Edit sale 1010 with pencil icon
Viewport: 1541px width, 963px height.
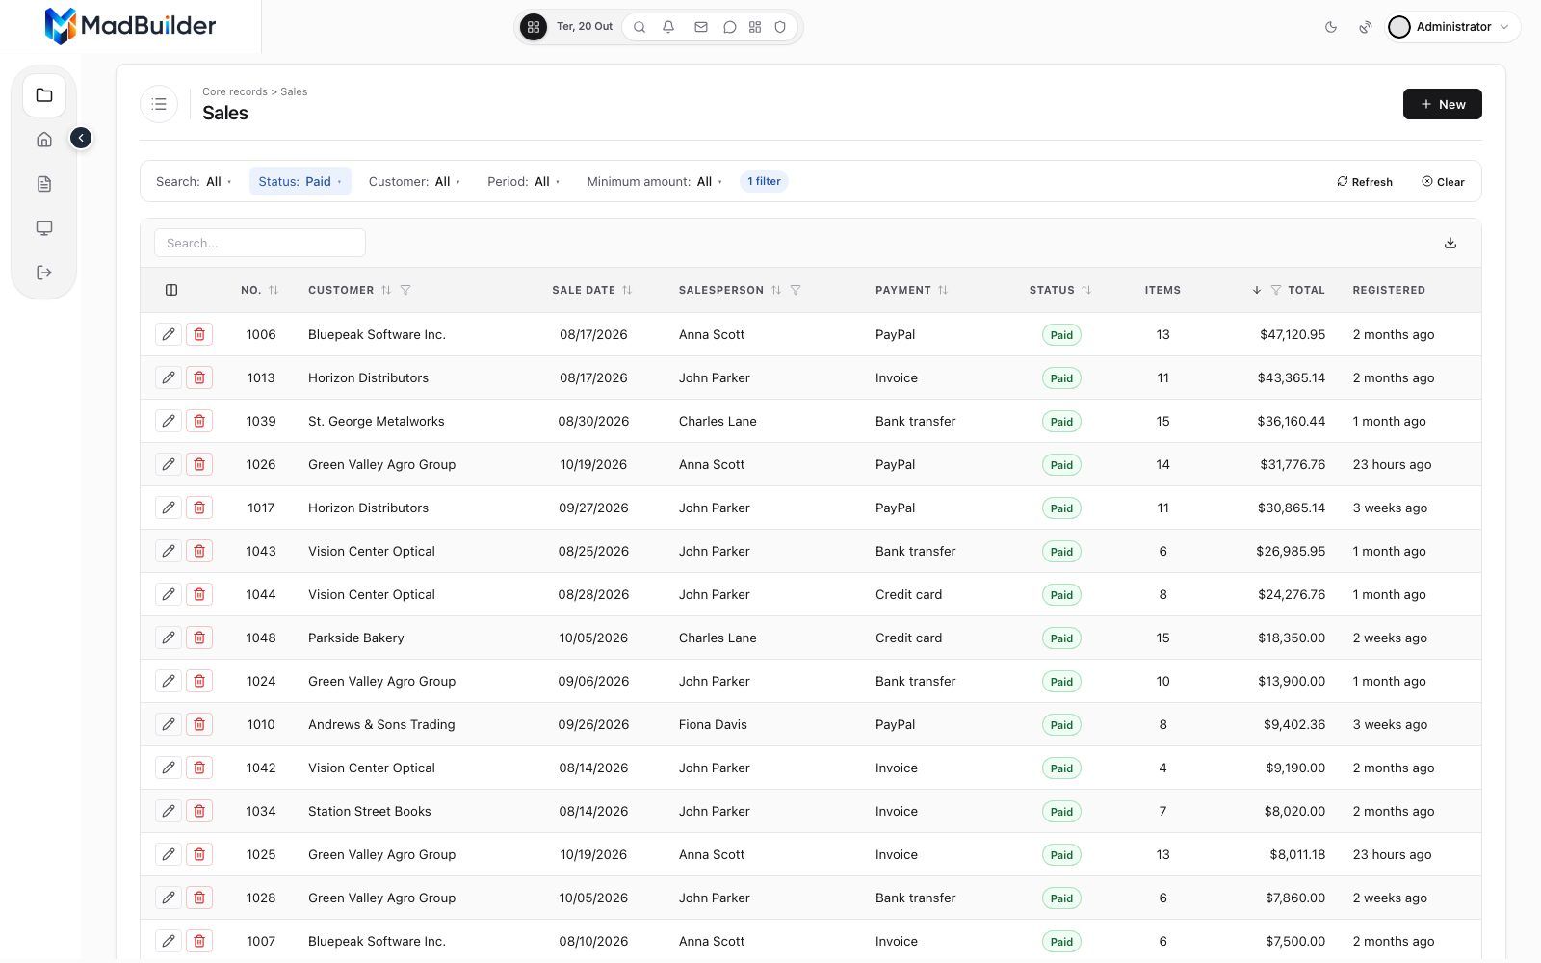[169, 724]
